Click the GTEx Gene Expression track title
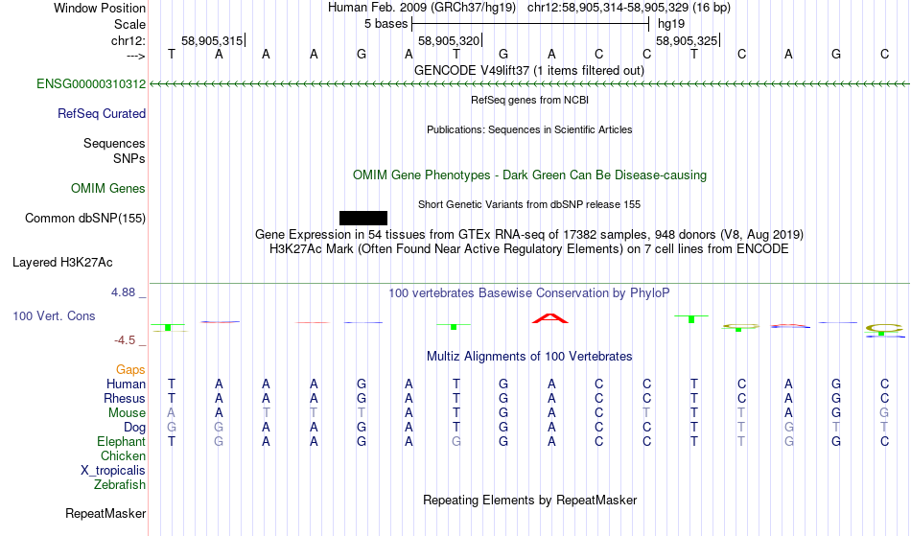This screenshot has width=911, height=536. pos(529,234)
